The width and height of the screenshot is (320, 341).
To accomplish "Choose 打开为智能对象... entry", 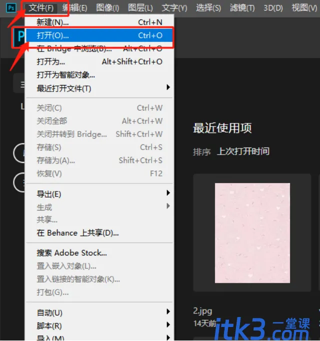I will (99, 75).
